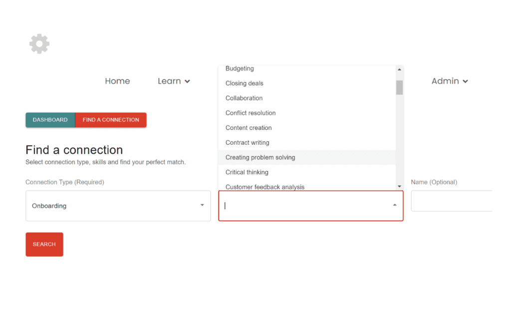Click the gear logo icon
Viewport: 511px width, 322px height.
coord(39,43)
